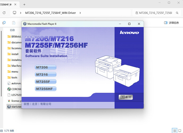The height and width of the screenshot is (133, 183).
Task: Select the BRWebL folder
Action: click(14, 37)
